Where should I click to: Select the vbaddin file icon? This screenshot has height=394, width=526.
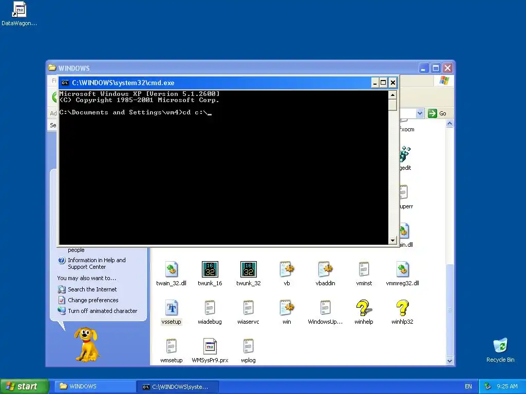pos(325,269)
